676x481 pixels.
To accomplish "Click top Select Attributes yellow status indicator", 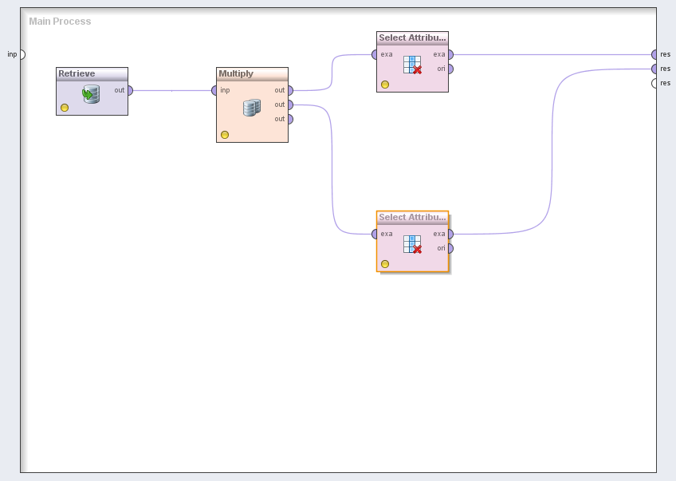I will pyautogui.click(x=385, y=85).
